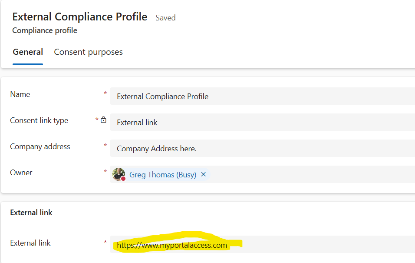Click the red busy status dot on avatar

123,179
